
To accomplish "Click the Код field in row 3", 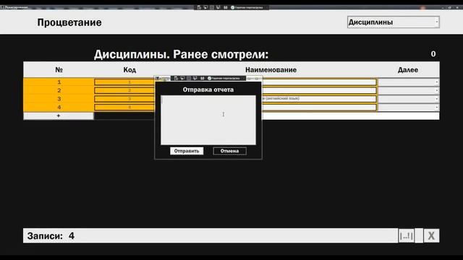I will (x=124, y=99).
